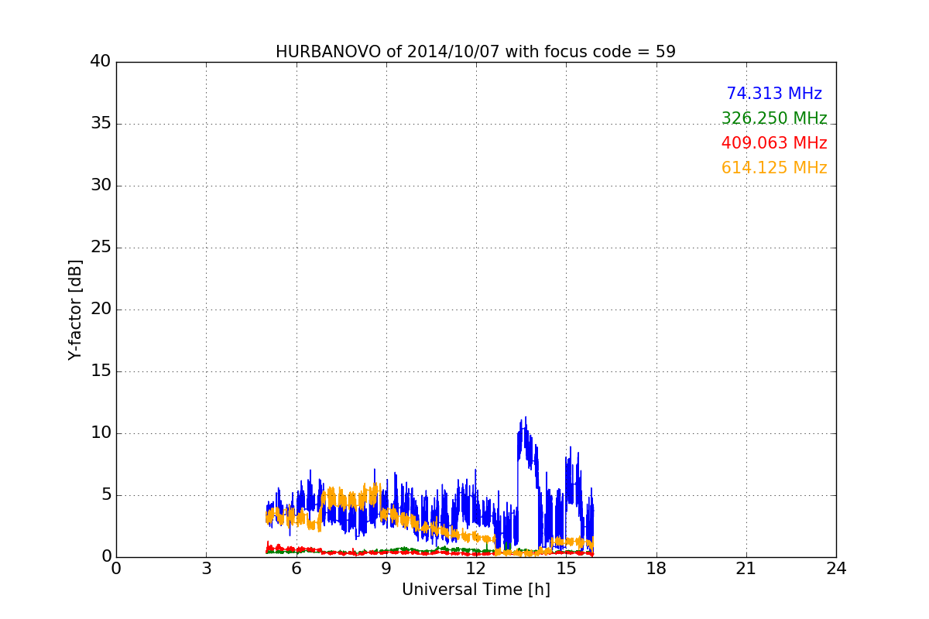Click y-axis tick value 25

tap(101, 248)
